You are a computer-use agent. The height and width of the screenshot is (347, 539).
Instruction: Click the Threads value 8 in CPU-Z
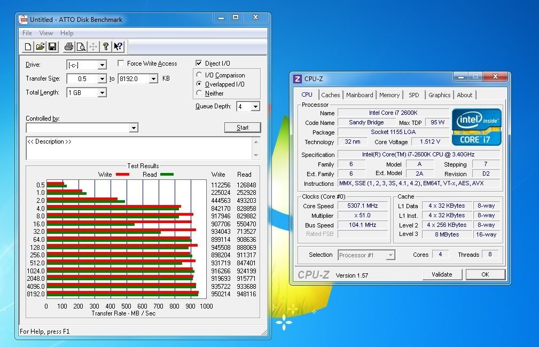click(490, 254)
